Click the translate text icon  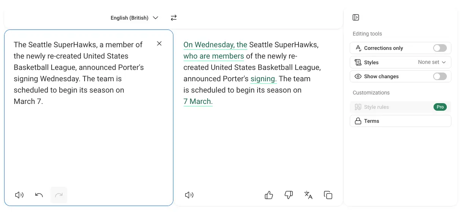coord(308,195)
